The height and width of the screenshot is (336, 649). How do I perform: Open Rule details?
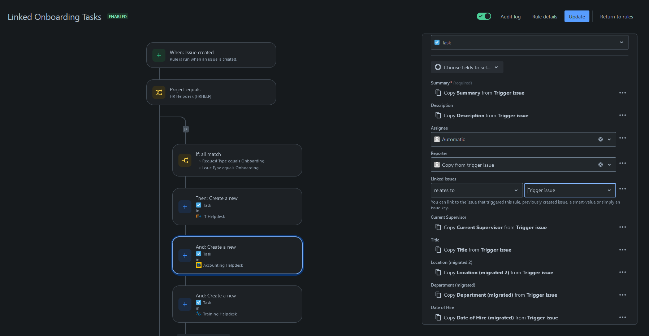point(545,17)
